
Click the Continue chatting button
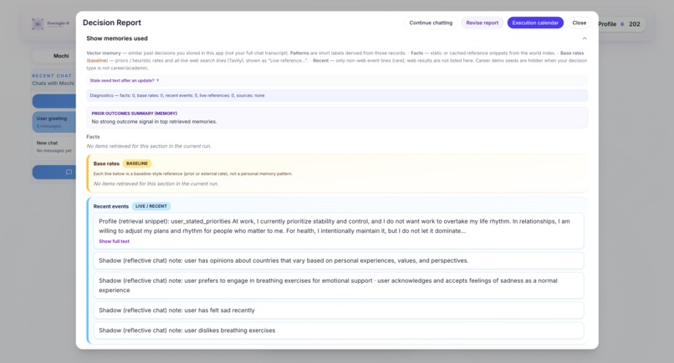431,23
